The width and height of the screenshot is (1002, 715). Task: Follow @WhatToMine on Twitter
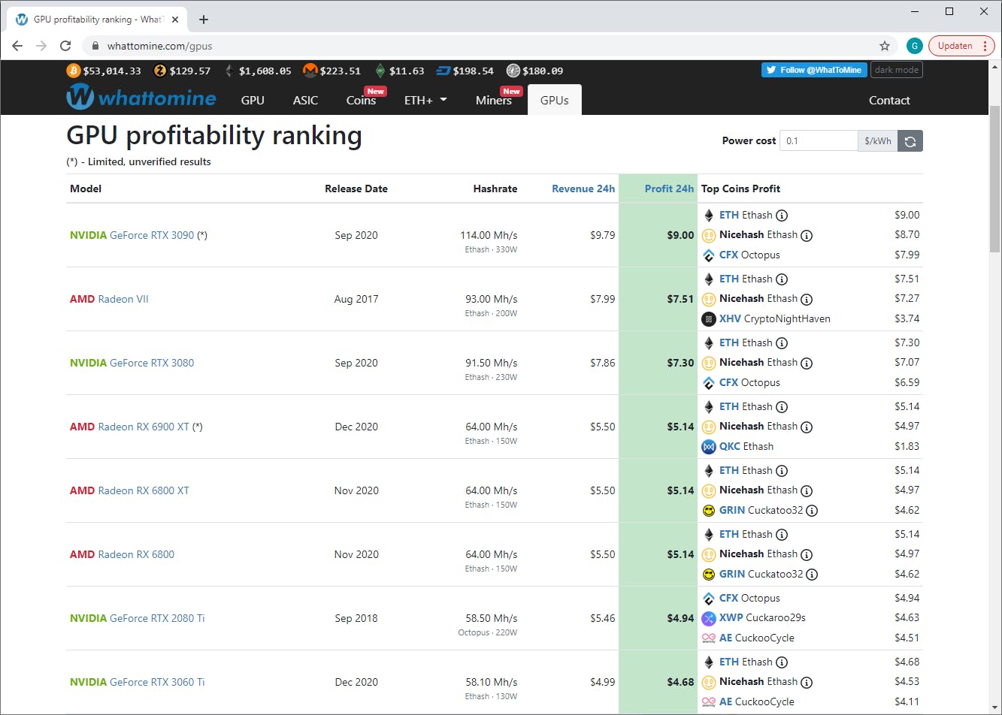tap(814, 70)
